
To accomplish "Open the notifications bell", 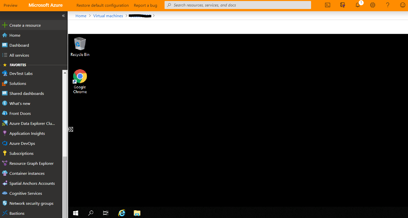I will (x=358, y=5).
